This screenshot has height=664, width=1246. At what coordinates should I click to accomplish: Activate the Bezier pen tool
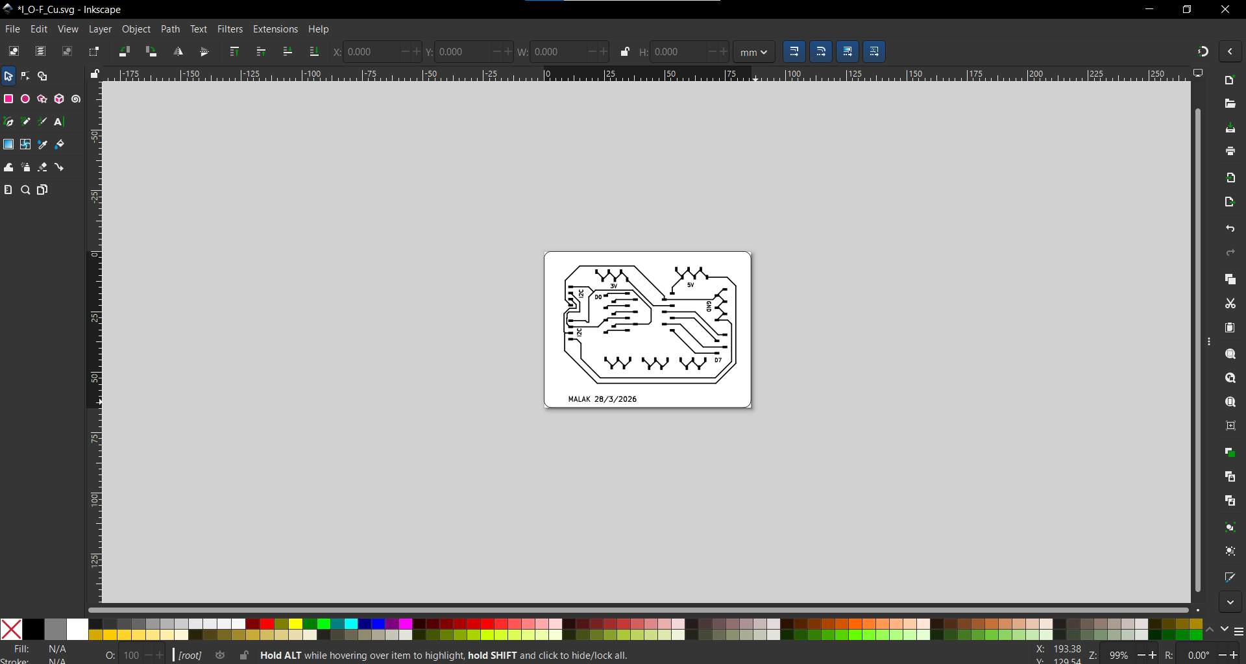[x=8, y=121]
